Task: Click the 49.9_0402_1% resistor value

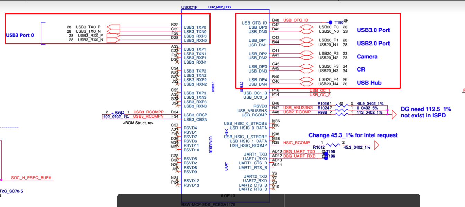Action: coord(369,103)
